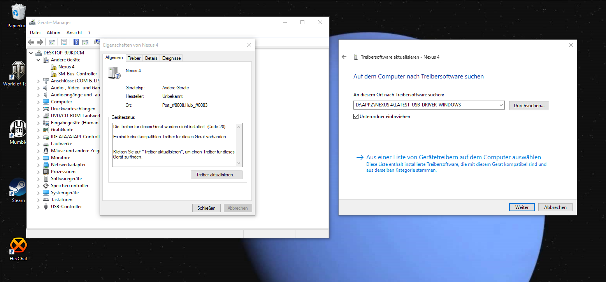This screenshot has width=606, height=282.
Task: Open the Aktion menu
Action: click(x=53, y=33)
